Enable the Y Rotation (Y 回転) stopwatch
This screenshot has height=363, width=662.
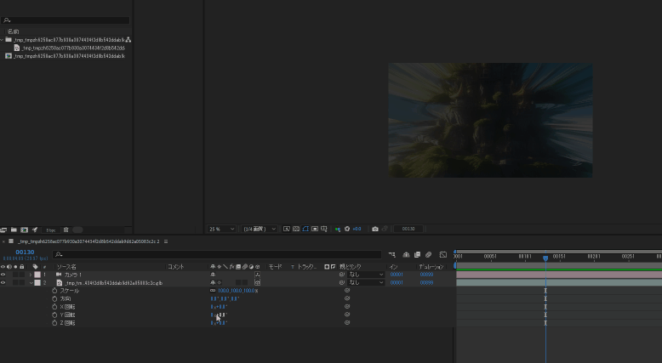click(54, 315)
